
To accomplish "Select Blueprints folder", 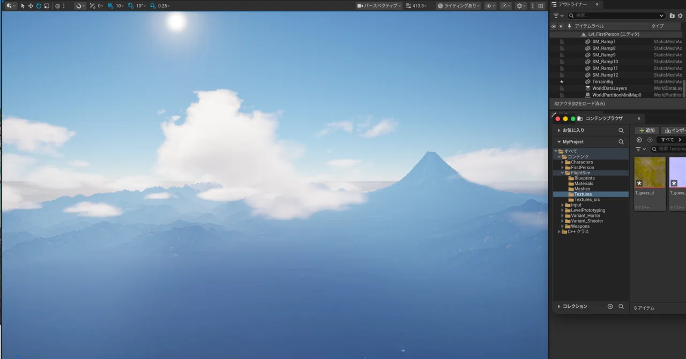I will [584, 178].
